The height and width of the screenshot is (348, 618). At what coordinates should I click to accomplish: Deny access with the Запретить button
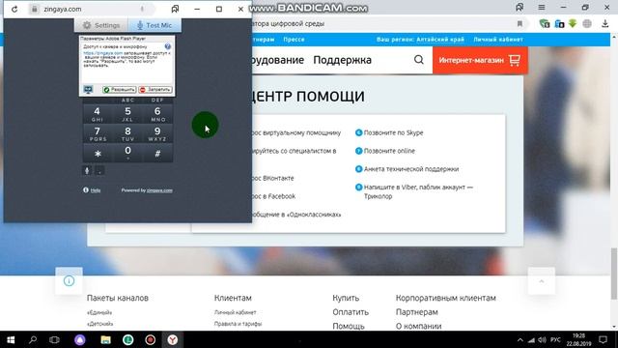pyautogui.click(x=155, y=90)
